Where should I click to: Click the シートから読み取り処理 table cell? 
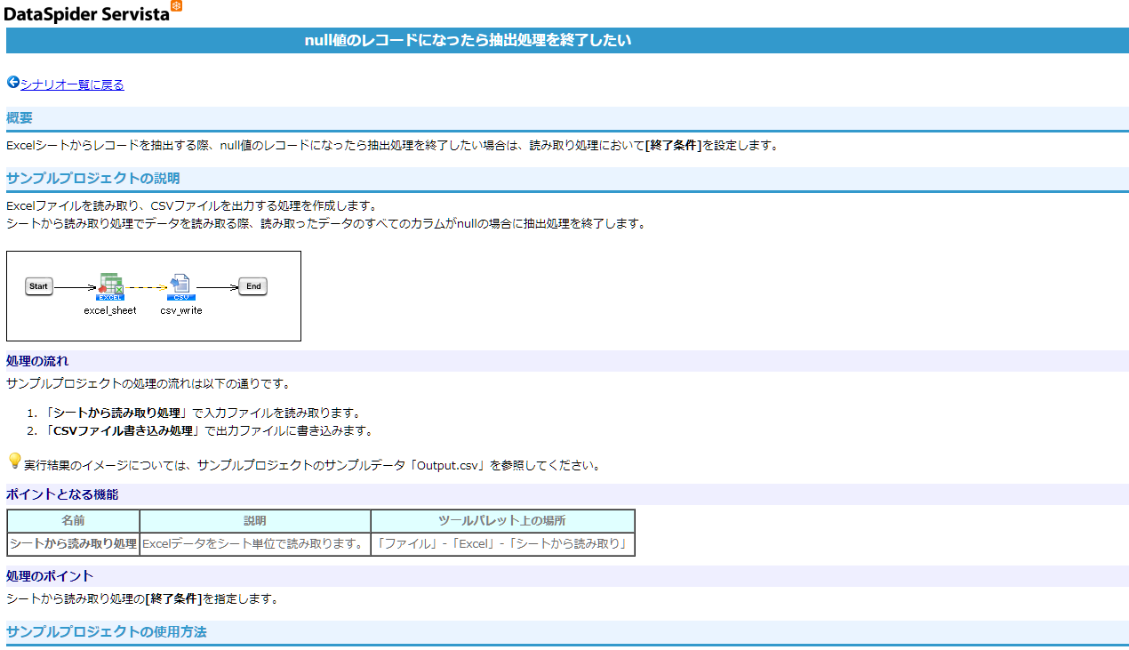73,544
